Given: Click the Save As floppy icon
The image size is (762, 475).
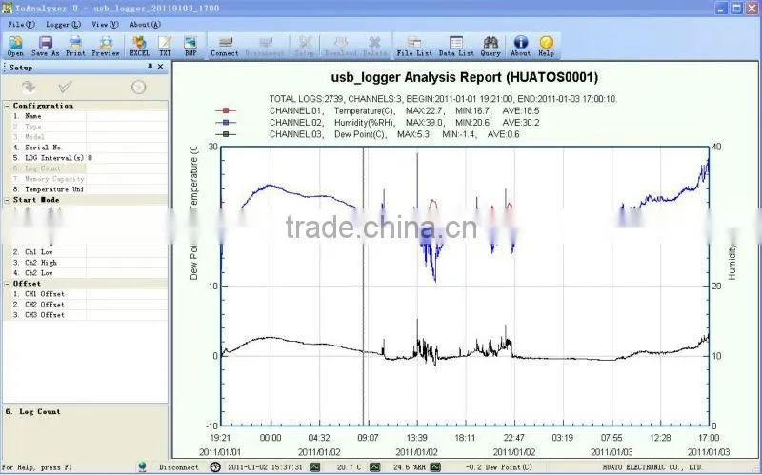Looking at the screenshot, I should click(45, 42).
